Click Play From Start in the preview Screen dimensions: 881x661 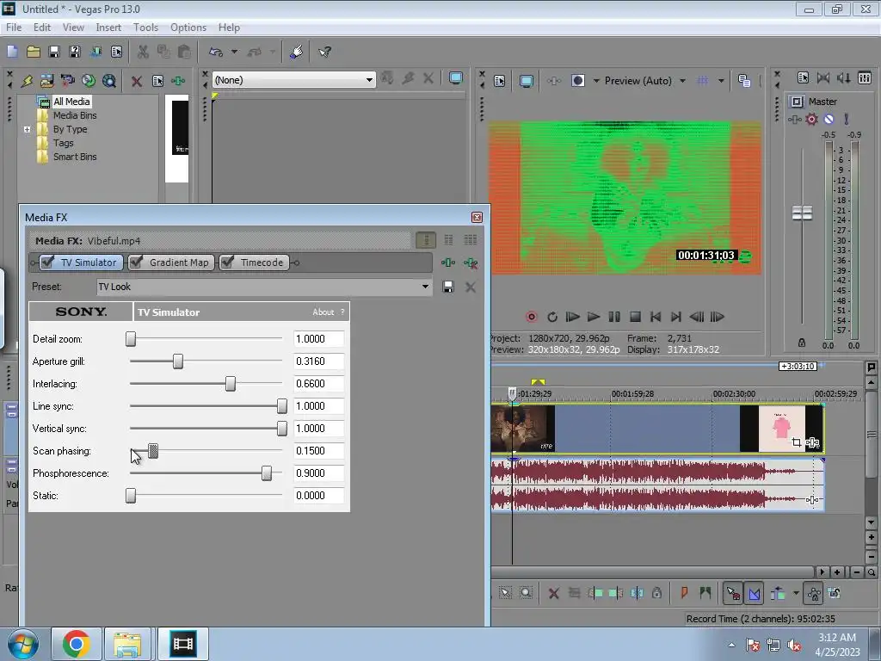pyautogui.click(x=572, y=317)
